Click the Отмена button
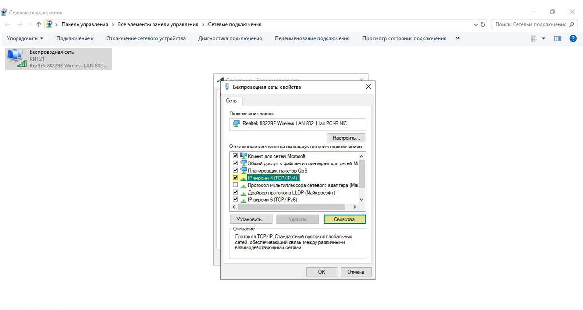The height and width of the screenshot is (310, 583). [x=356, y=272]
